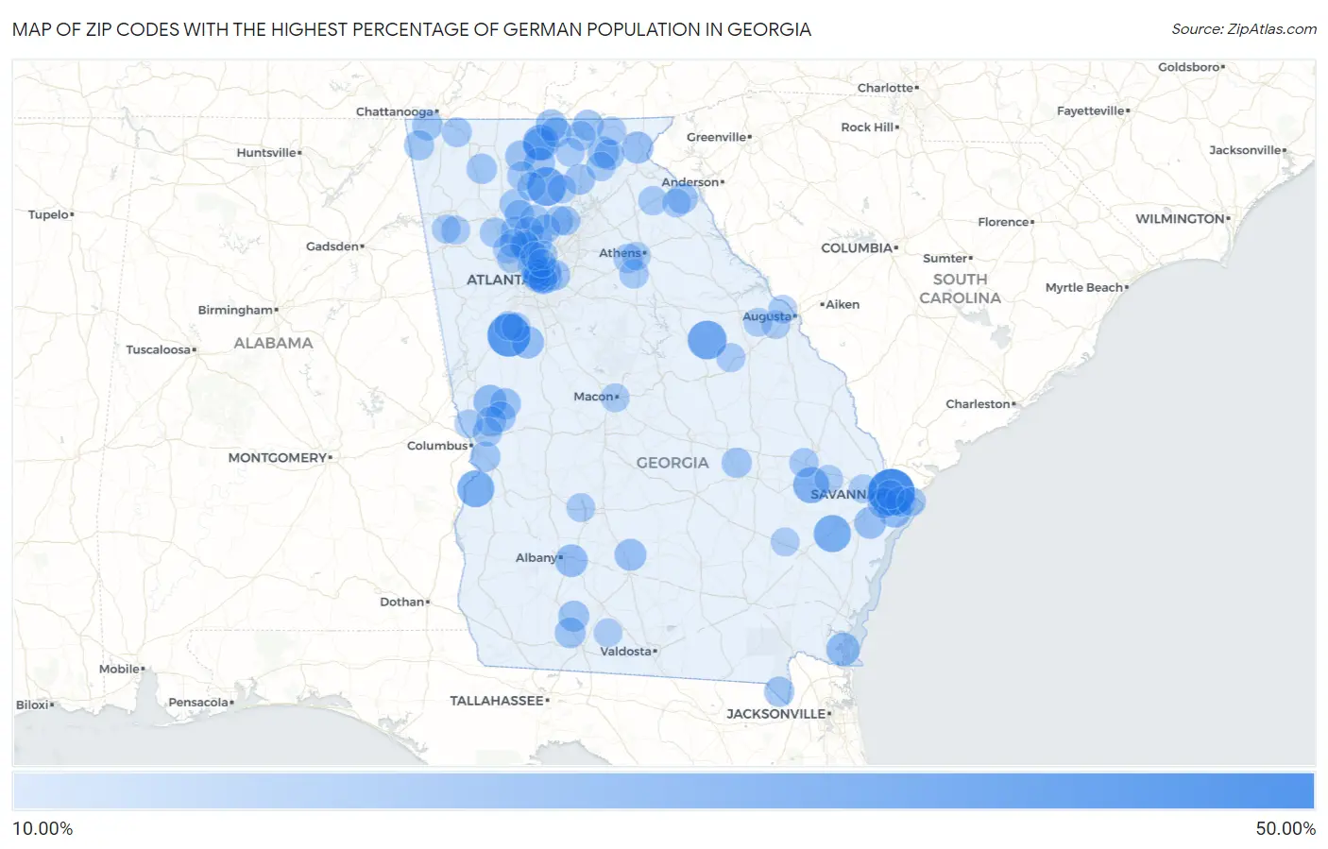Screen dimensions: 1328x849
Task: Click the 10.00% legend minimum label
Action: click(x=43, y=828)
